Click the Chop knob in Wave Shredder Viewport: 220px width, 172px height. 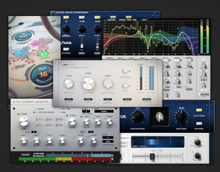(97, 29)
